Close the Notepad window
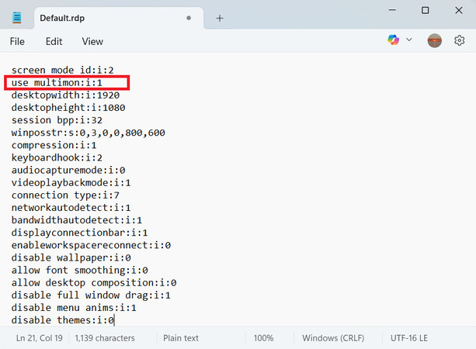 coord(459,10)
